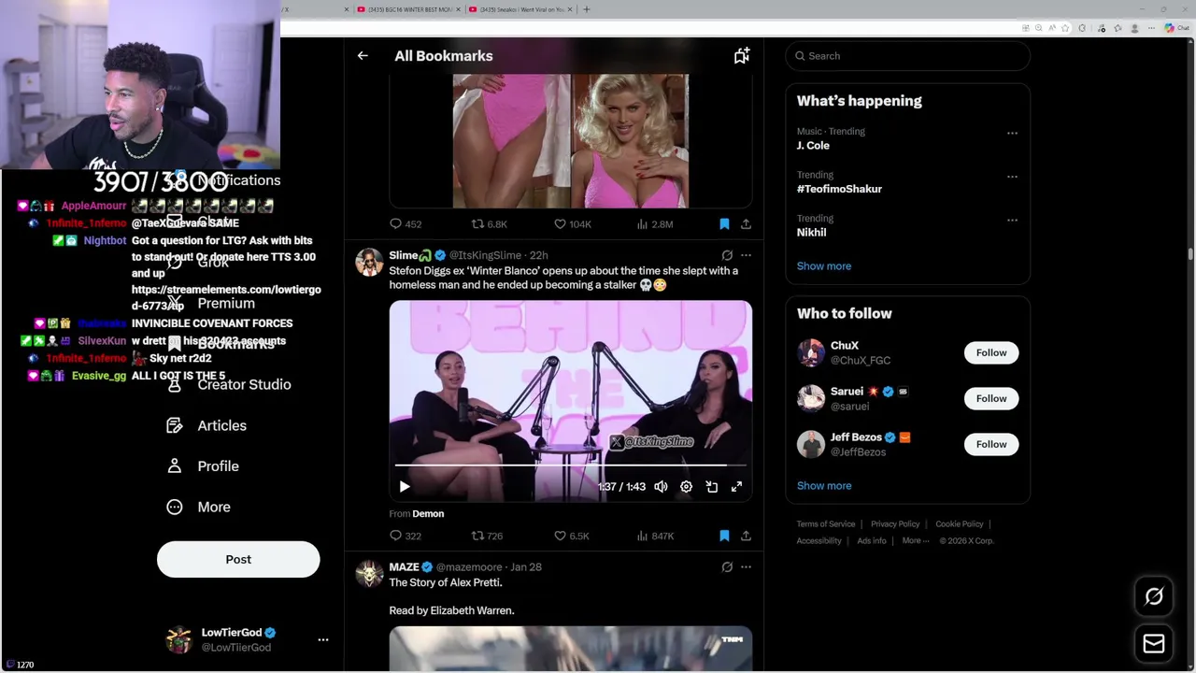Image resolution: width=1196 pixels, height=673 pixels.
Task: Follow Jeff Bezos
Action: click(x=991, y=444)
